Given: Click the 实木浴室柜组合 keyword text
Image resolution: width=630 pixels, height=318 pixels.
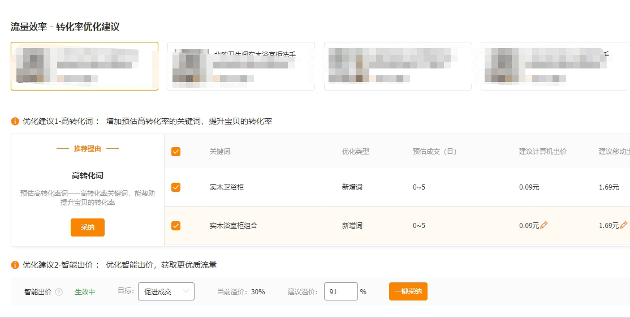Looking at the screenshot, I should [233, 226].
